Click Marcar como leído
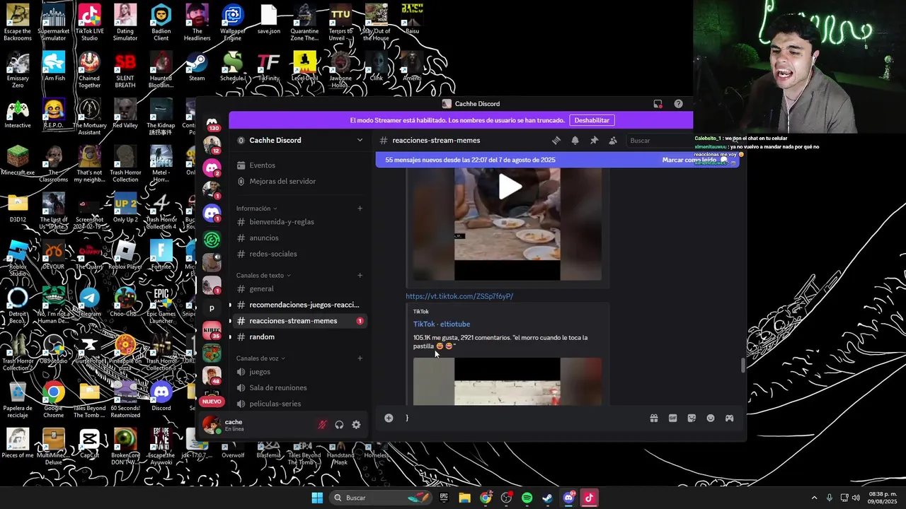The height and width of the screenshot is (509, 906). pyautogui.click(x=694, y=160)
